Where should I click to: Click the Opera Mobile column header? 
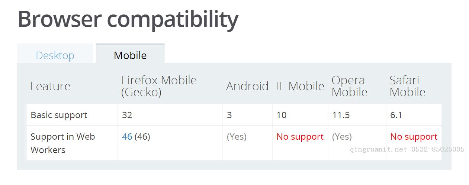point(349,86)
